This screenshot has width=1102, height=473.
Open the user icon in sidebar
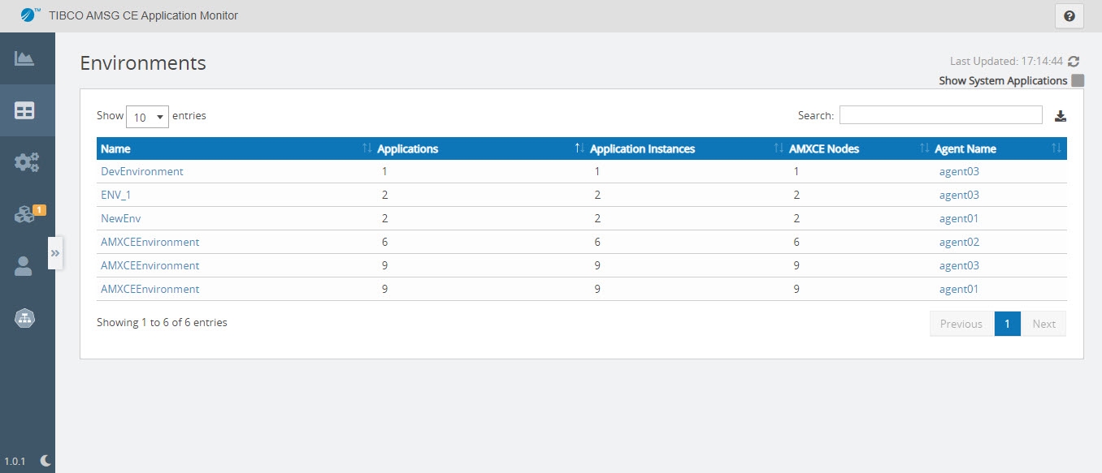(24, 266)
